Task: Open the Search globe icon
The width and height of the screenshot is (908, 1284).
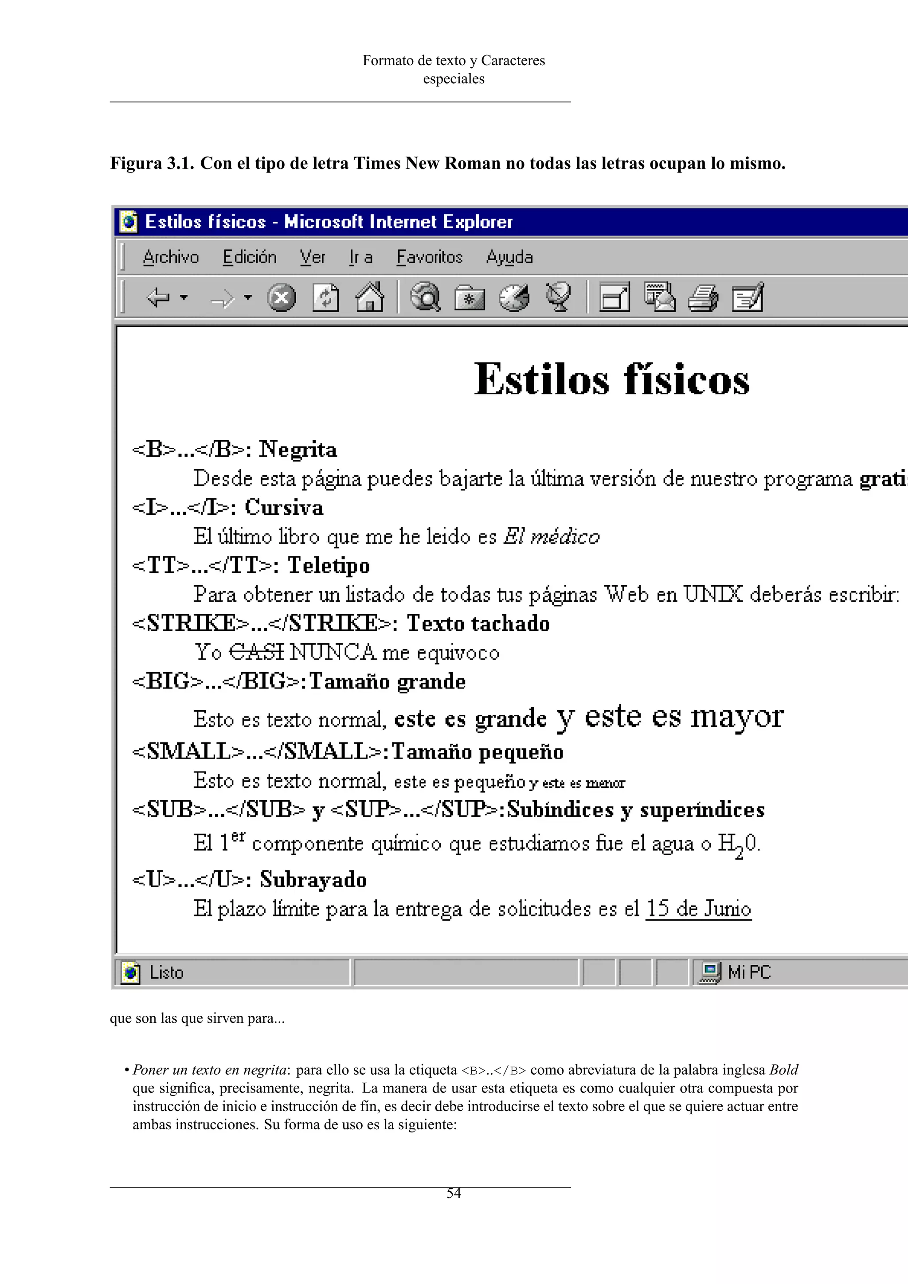Action: 426,297
